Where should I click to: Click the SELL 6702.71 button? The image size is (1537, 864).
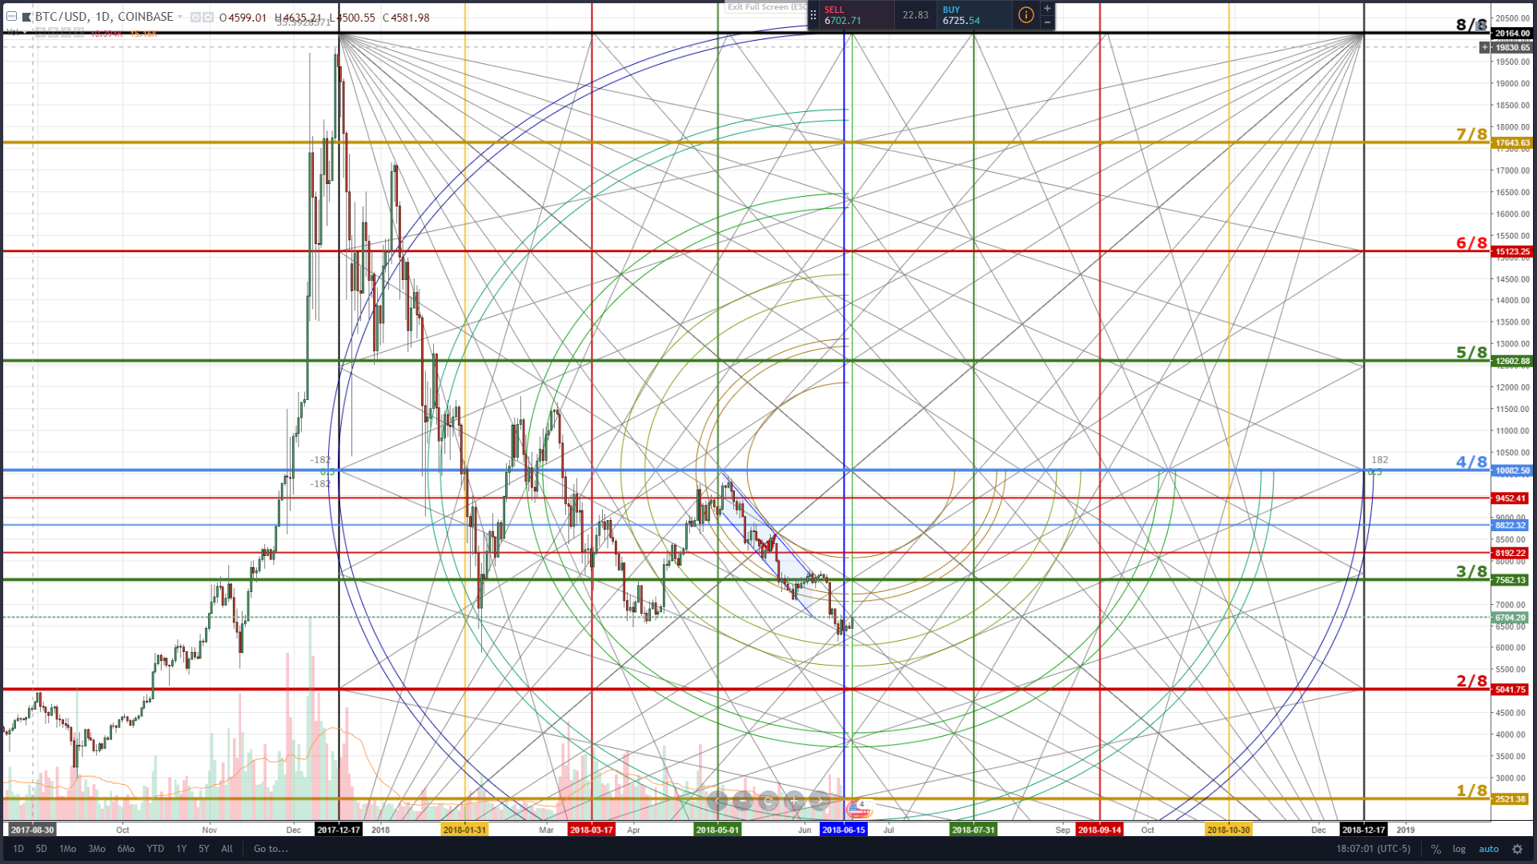coord(857,15)
